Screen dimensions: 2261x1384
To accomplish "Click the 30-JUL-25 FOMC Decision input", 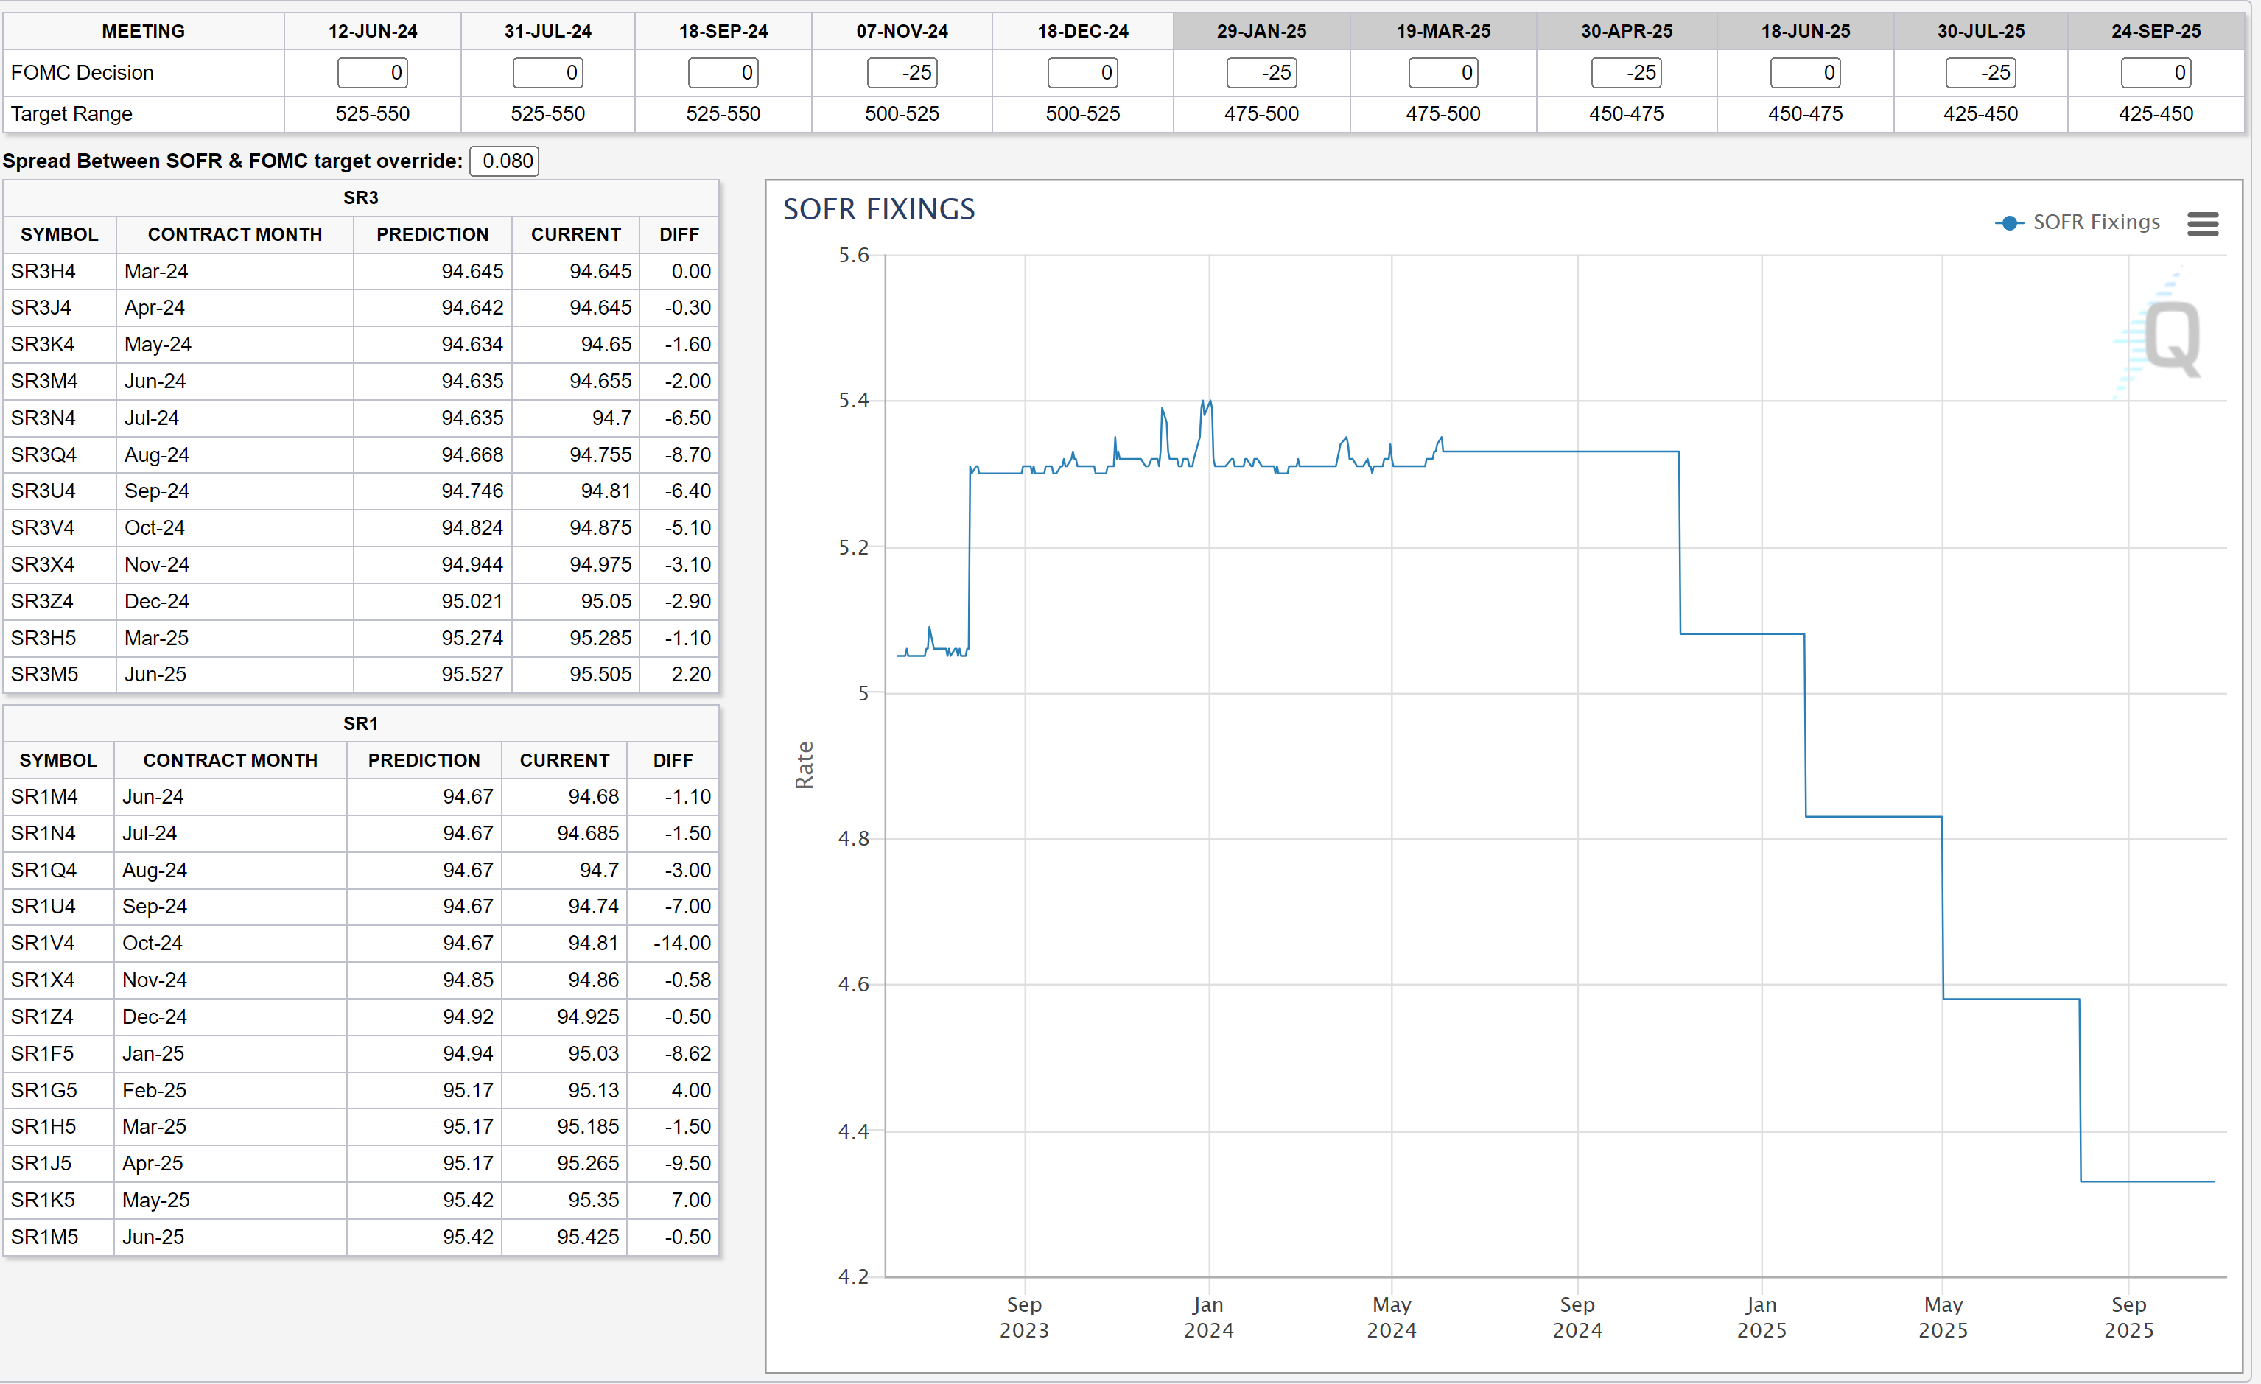I will click(x=1980, y=72).
